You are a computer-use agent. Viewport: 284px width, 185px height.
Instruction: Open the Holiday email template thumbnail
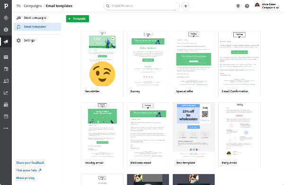click(x=102, y=131)
